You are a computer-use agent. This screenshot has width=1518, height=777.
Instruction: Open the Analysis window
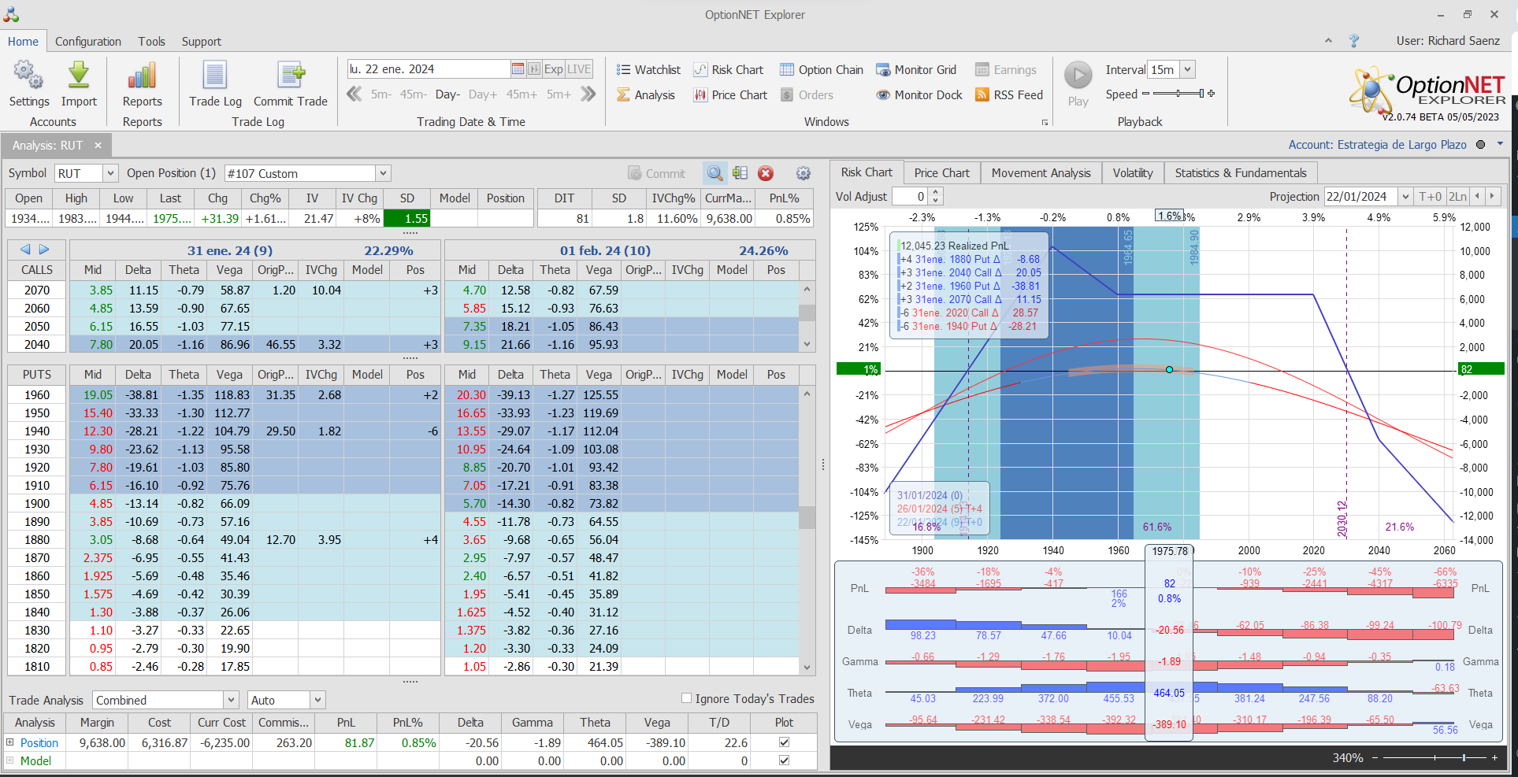(x=646, y=95)
